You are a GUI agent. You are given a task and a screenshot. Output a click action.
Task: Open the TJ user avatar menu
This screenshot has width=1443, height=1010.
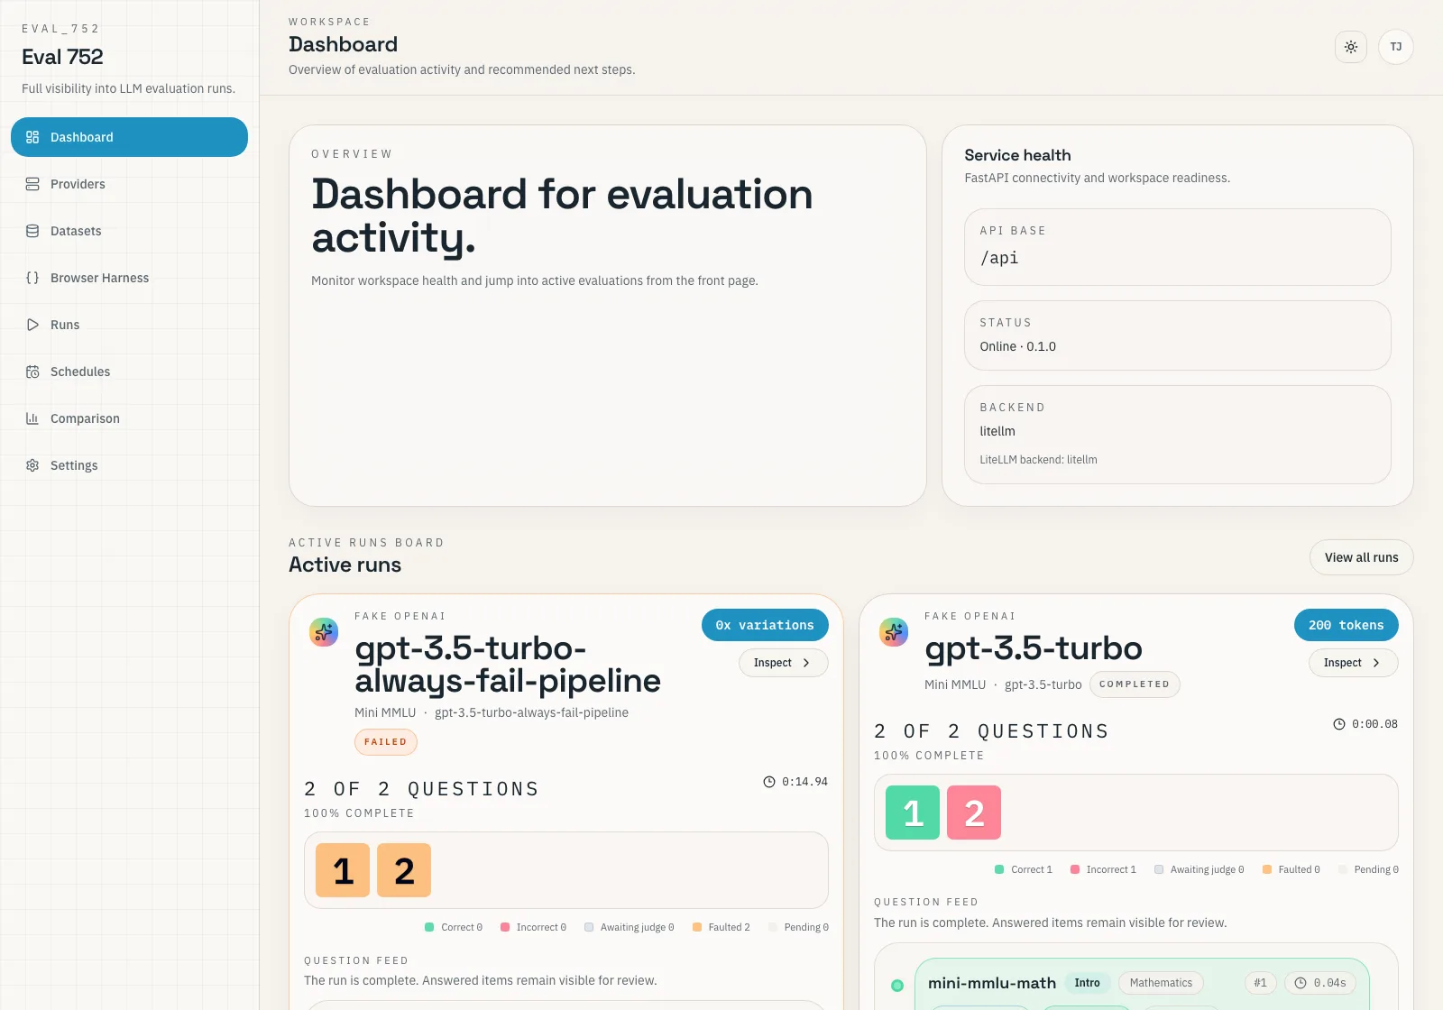pos(1395,47)
